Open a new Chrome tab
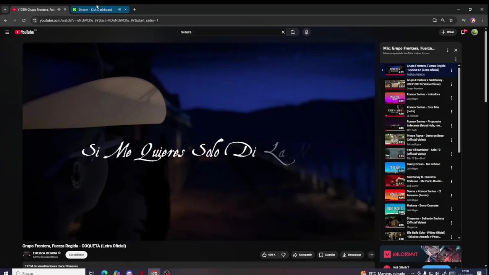The height and width of the screenshot is (275, 489). point(134,10)
